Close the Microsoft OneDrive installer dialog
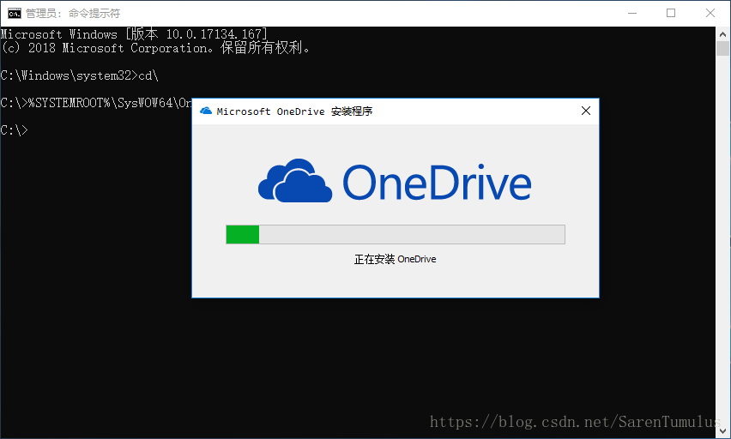 (585, 111)
